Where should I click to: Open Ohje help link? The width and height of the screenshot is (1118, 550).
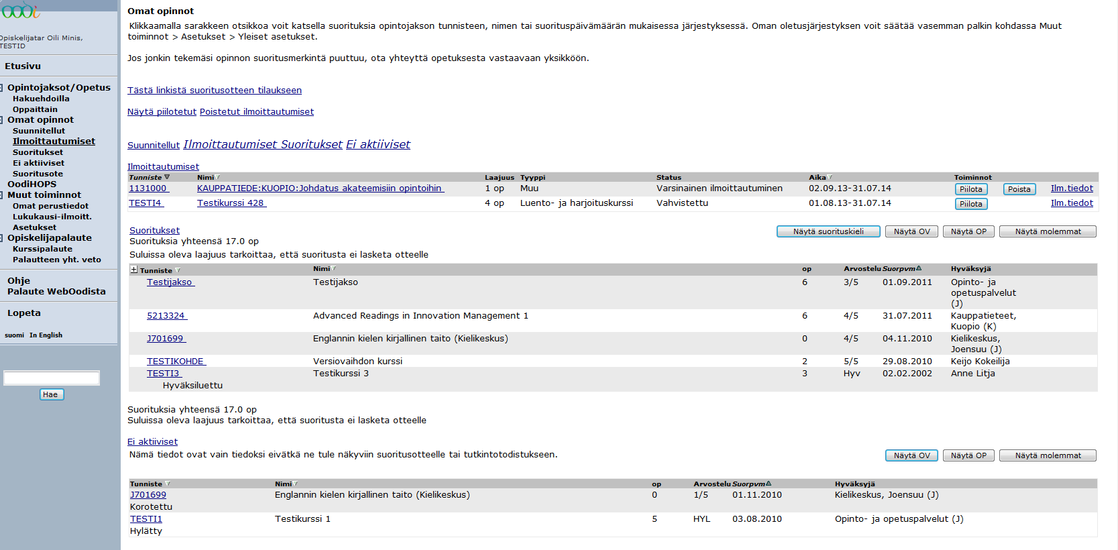click(x=19, y=280)
